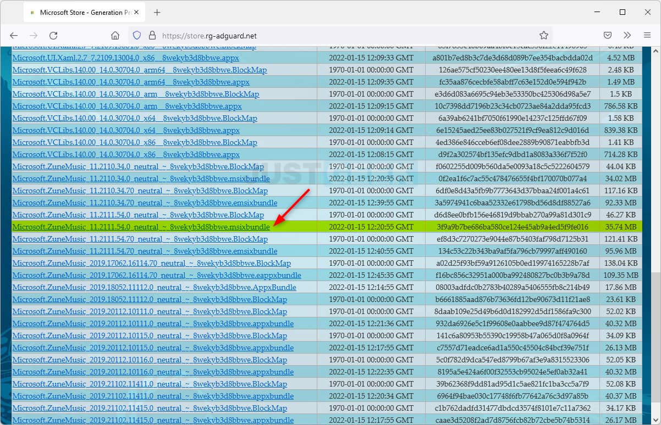The width and height of the screenshot is (661, 425).
Task: Click the site security padlock icon
Action: (x=152, y=35)
